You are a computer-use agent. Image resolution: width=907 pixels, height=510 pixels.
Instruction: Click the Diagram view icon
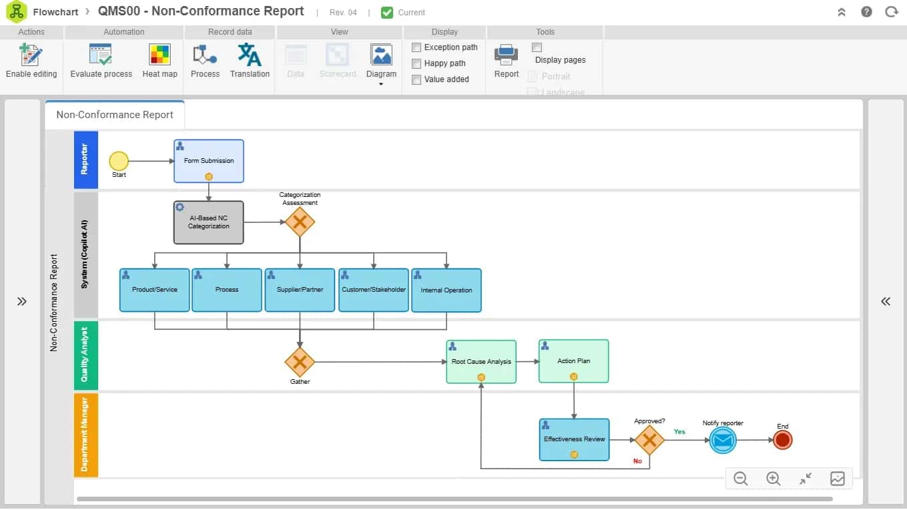[381, 55]
